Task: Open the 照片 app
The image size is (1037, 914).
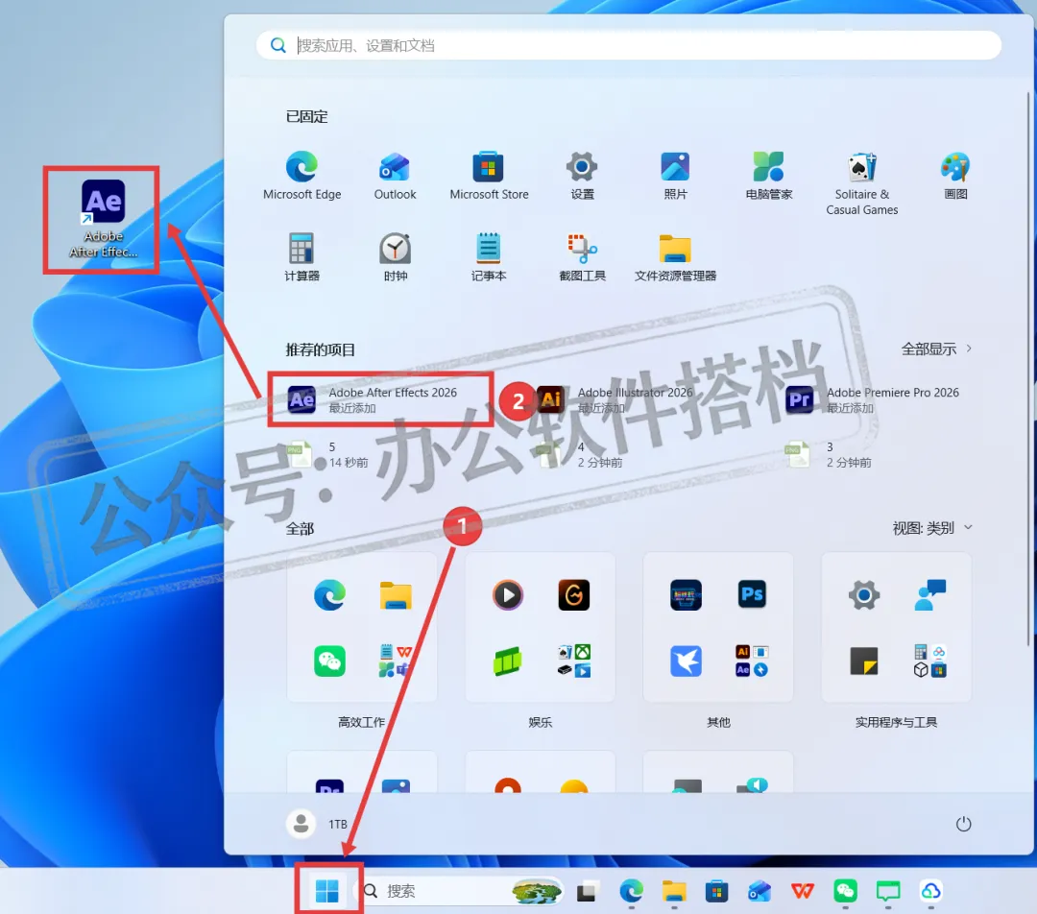Action: tap(675, 176)
